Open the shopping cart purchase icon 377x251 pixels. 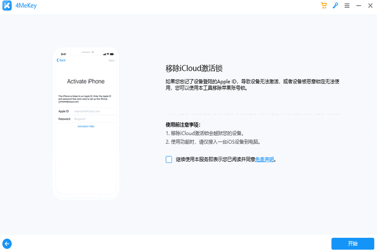[x=324, y=5]
